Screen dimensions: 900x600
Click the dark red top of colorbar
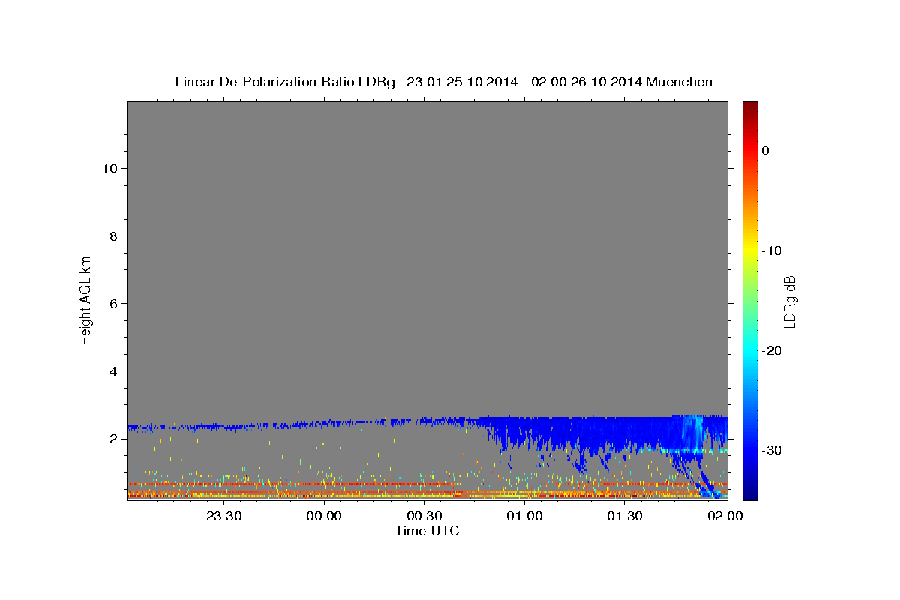click(750, 106)
